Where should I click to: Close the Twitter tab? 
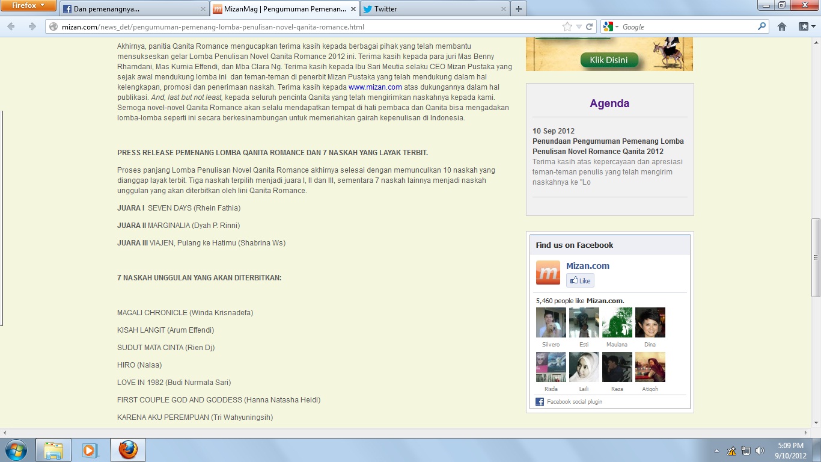pos(502,9)
